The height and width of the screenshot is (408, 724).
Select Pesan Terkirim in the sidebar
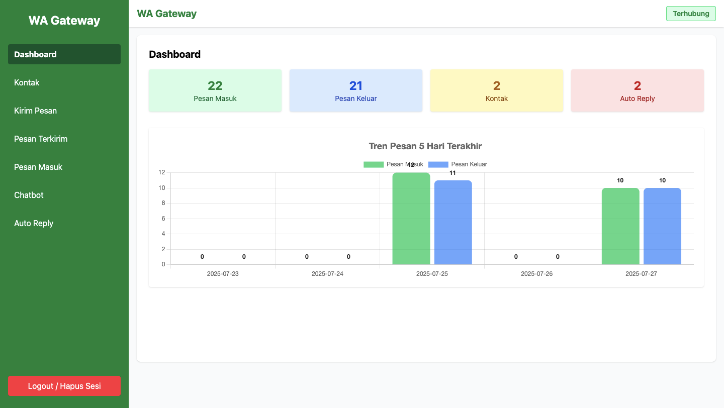pos(64,139)
